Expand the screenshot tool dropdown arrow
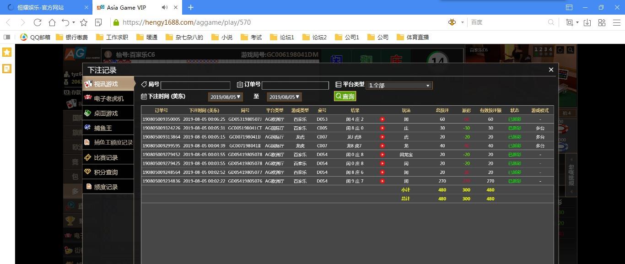Viewport: 625px width, 264px height. pos(577,22)
